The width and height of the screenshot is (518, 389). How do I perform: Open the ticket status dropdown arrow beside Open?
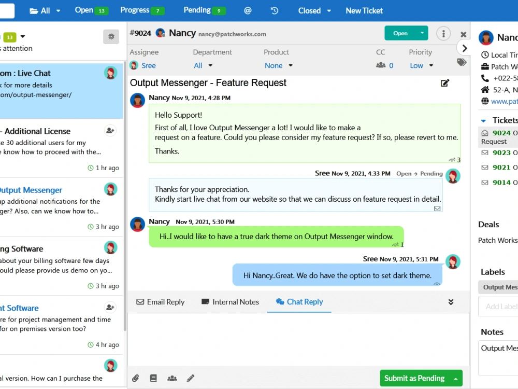pos(422,33)
